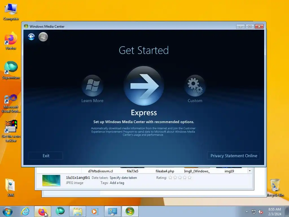
Task: Open Internet Explorer from the taskbar
Action: click(25, 211)
